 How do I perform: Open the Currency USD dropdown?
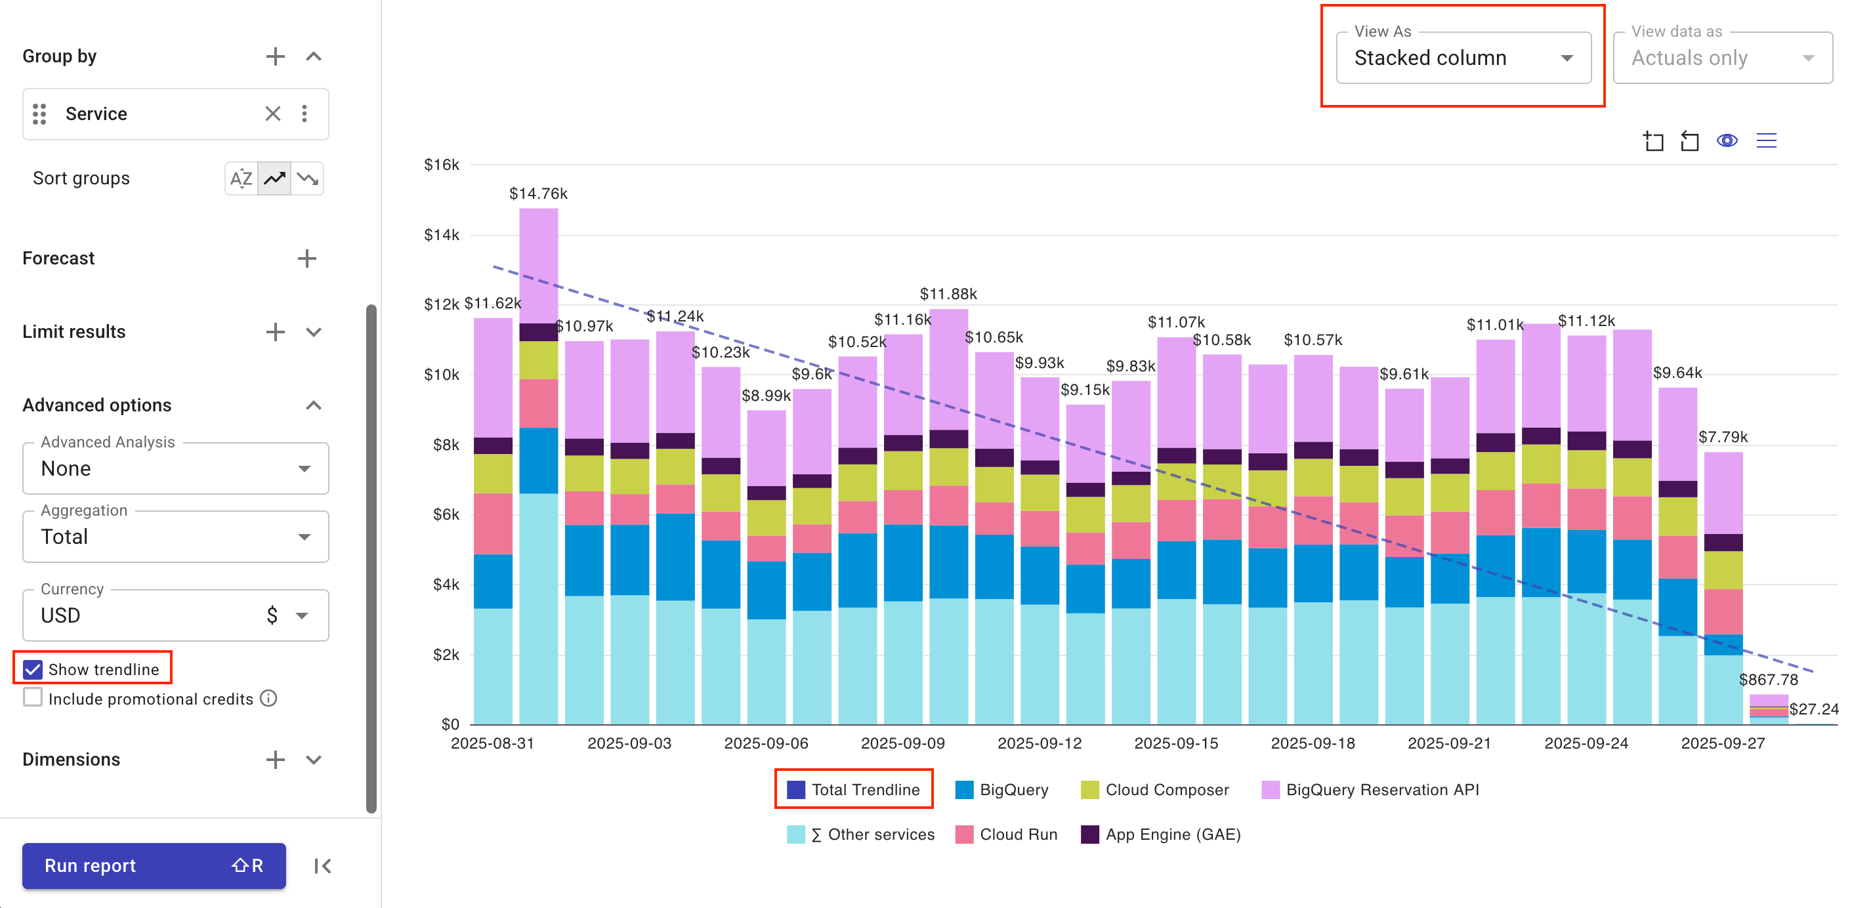175,615
